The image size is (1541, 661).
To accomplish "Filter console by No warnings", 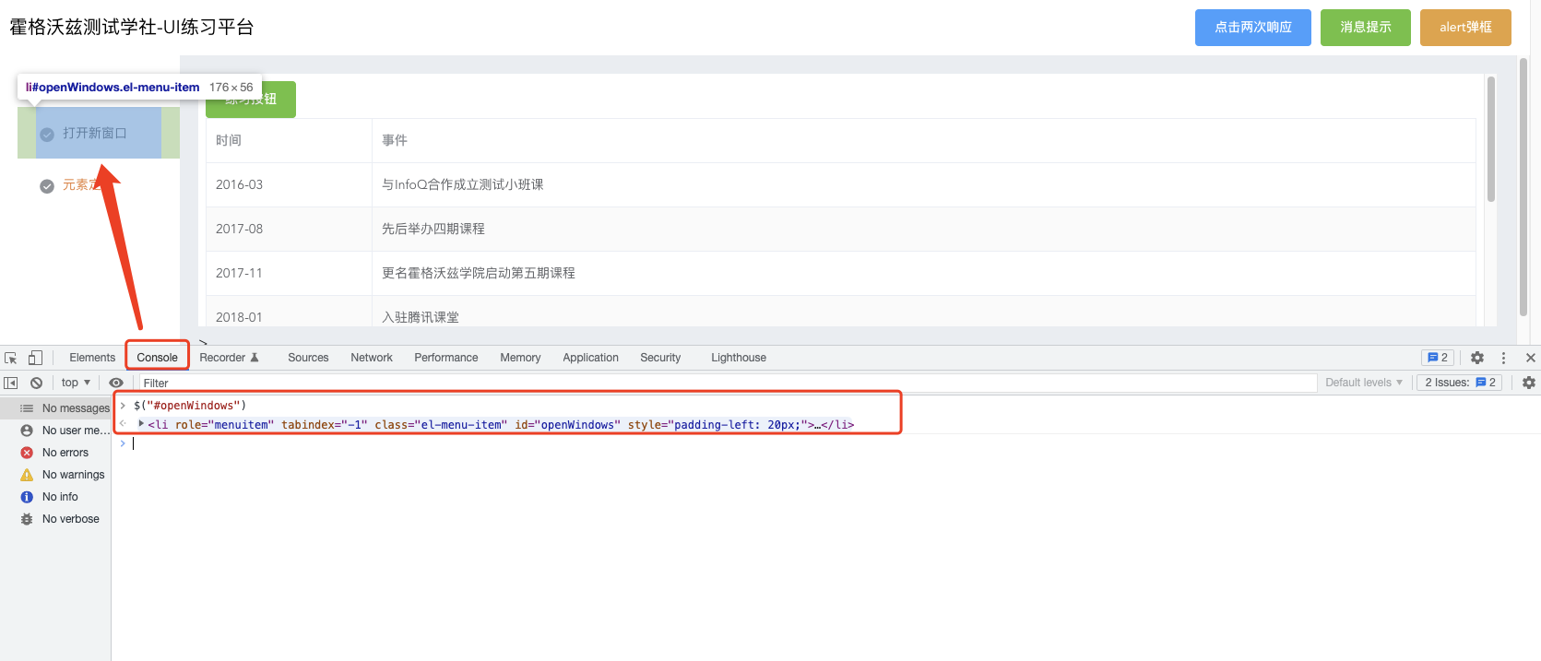I will coord(73,475).
